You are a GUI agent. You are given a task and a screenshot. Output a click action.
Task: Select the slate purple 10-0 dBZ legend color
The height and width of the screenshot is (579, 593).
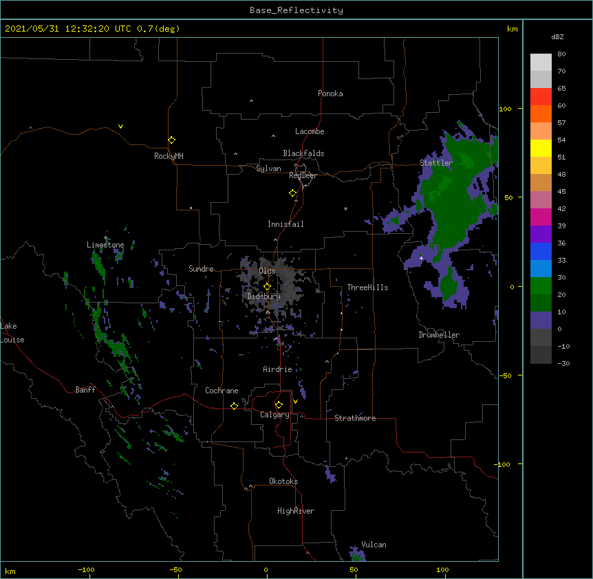tap(541, 320)
